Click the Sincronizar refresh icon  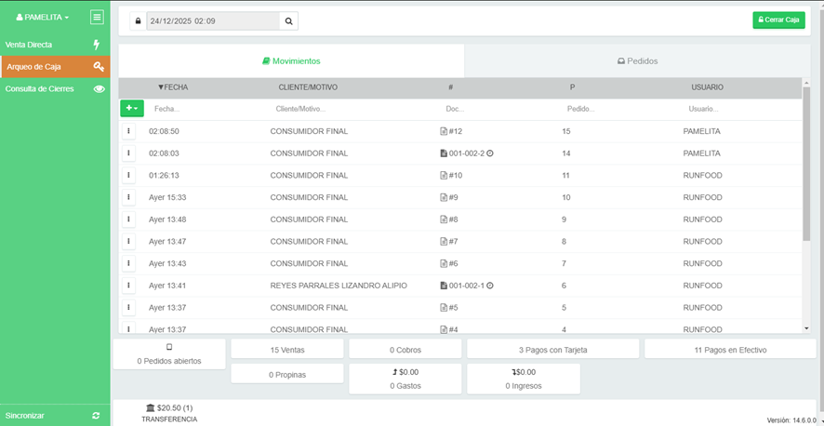point(96,416)
